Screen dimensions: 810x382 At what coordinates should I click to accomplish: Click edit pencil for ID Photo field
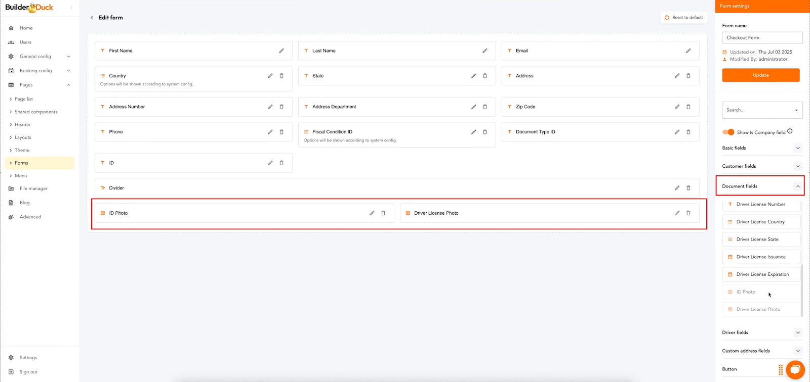tap(372, 213)
